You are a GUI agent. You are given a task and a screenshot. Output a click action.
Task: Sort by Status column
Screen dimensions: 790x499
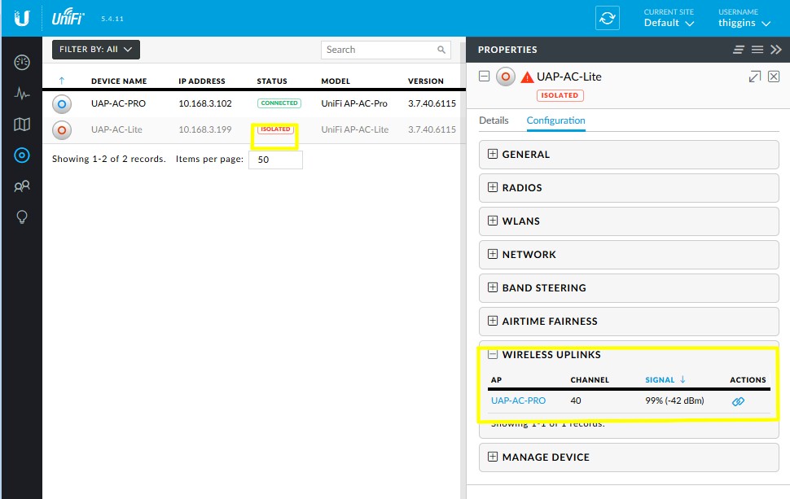click(x=272, y=81)
